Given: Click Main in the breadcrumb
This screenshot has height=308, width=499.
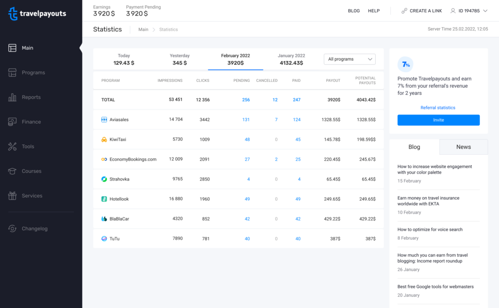Looking at the screenshot, I should click(143, 30).
